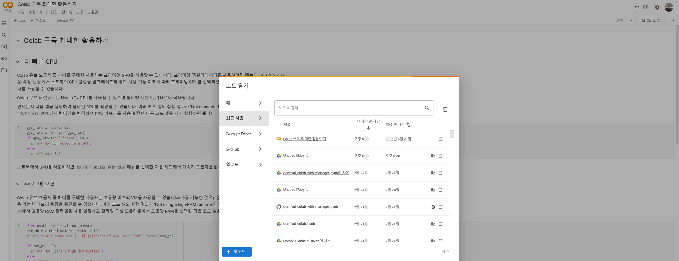Open the 보기 menu
Image resolution: width=679 pixels, height=261 pixels.
point(43,12)
